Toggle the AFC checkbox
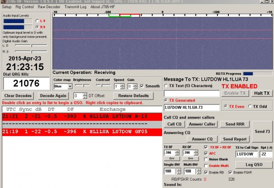 click(206, 153)
